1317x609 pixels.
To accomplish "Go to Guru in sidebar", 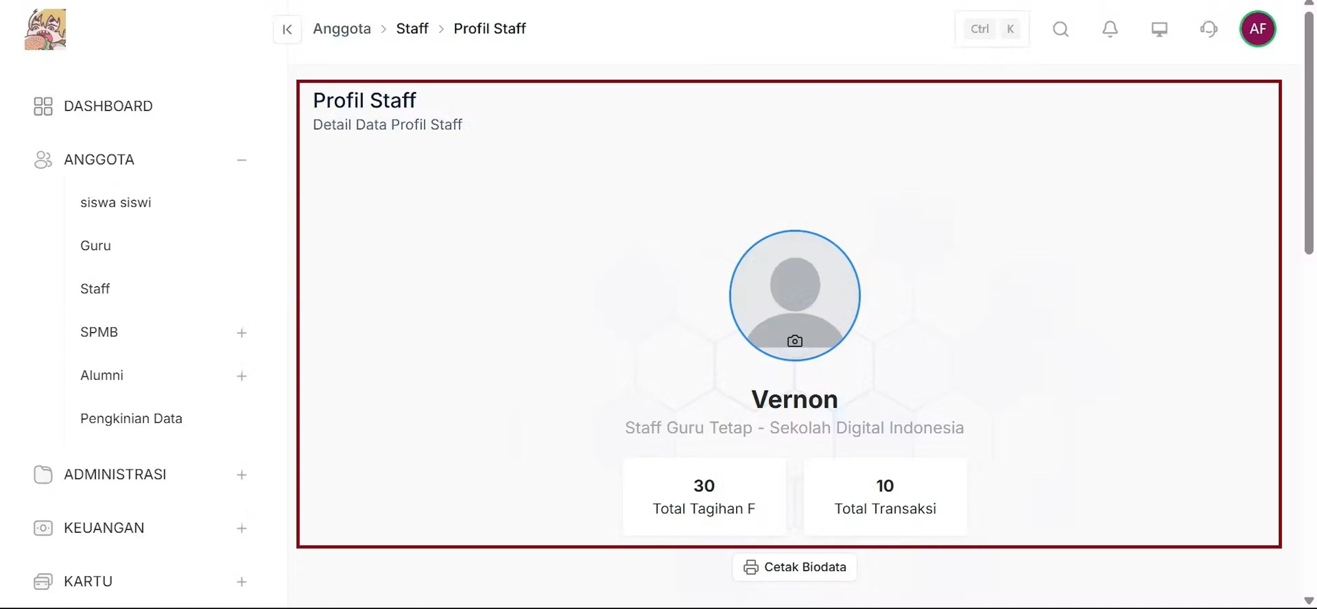I will tap(95, 246).
